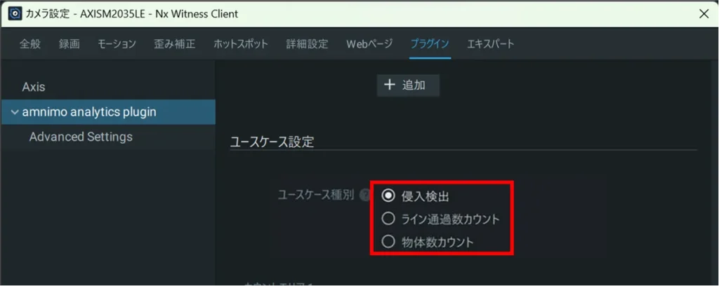Open the エキスパート tab
The image size is (719, 286).
pos(490,43)
